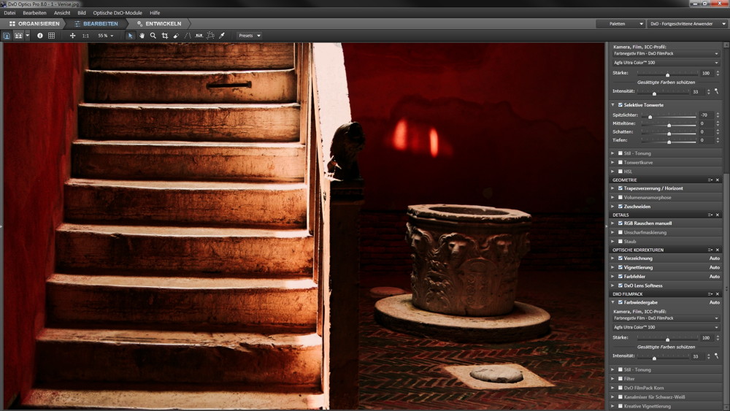Open the Presets dropdown
This screenshot has height=411, width=730.
[x=250, y=35]
